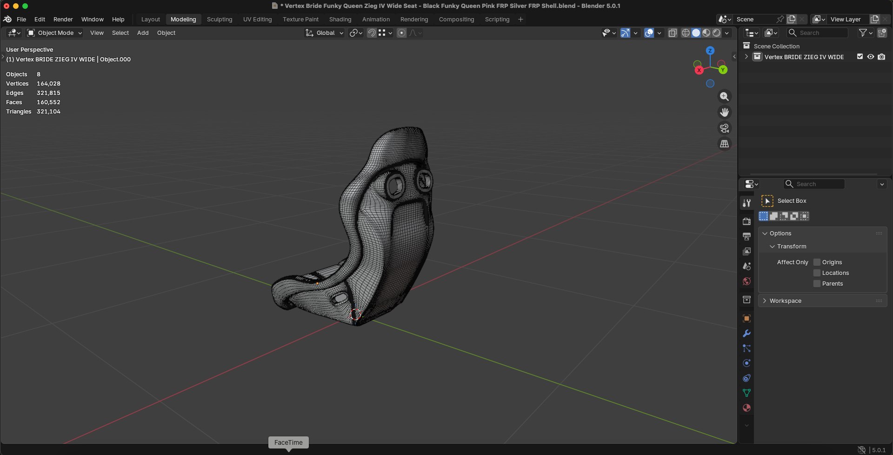Expand the Workspace panel

coord(765,301)
